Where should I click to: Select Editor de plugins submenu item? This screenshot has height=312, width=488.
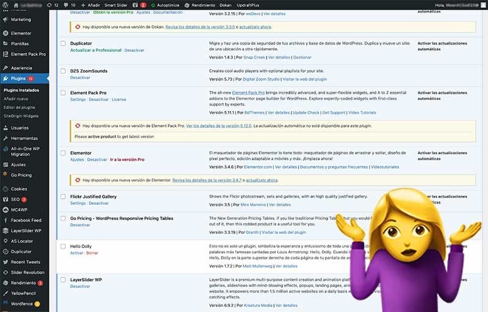[20, 107]
